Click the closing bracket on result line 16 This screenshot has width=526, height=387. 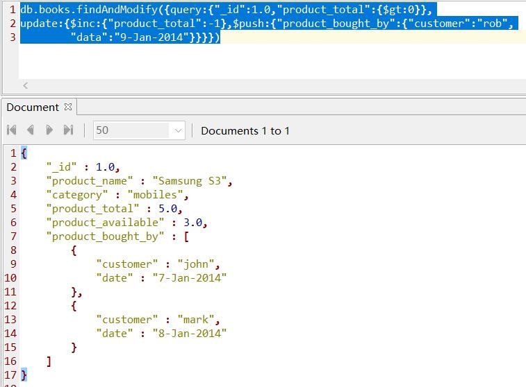click(49, 361)
